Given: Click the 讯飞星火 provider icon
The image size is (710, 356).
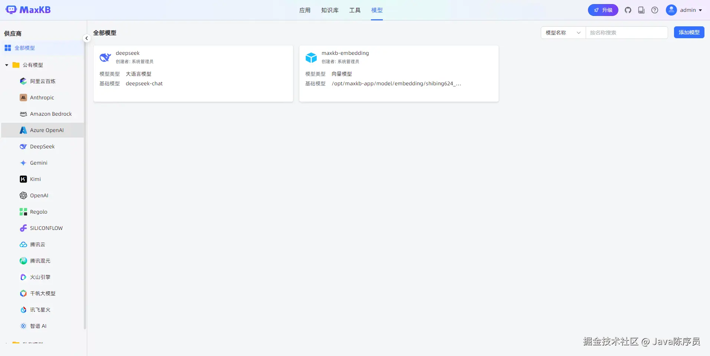Looking at the screenshot, I should pyautogui.click(x=23, y=310).
